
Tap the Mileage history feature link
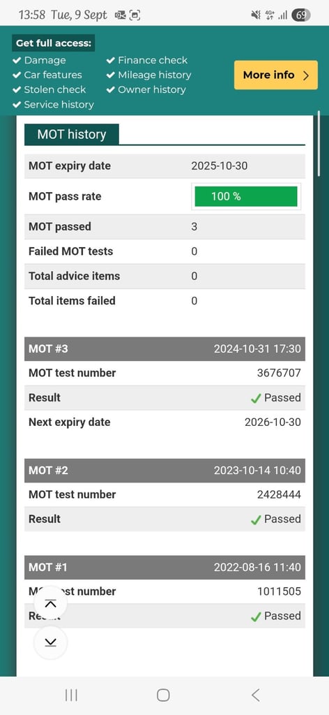pyautogui.click(x=148, y=75)
